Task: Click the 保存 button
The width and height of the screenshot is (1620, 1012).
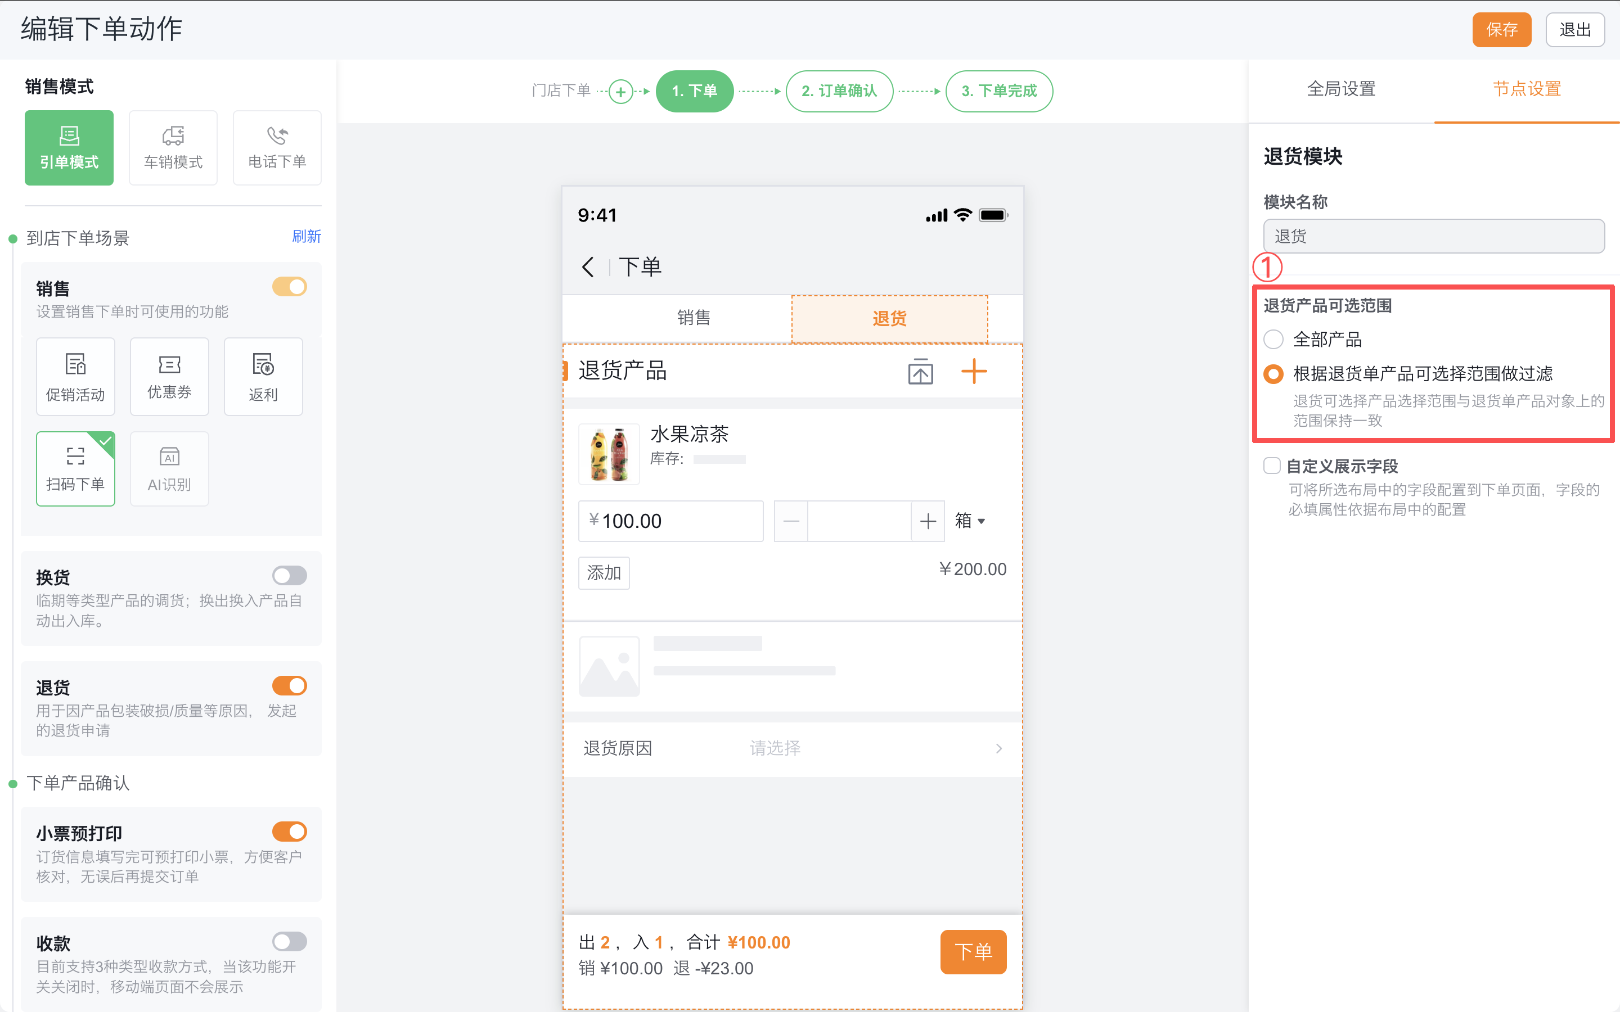Action: click(1501, 29)
